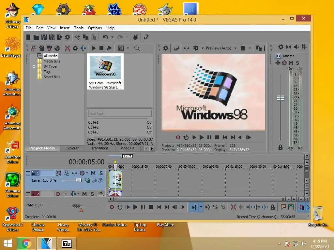
Task: Select Smart Bins in the media tree
Action: [52, 77]
